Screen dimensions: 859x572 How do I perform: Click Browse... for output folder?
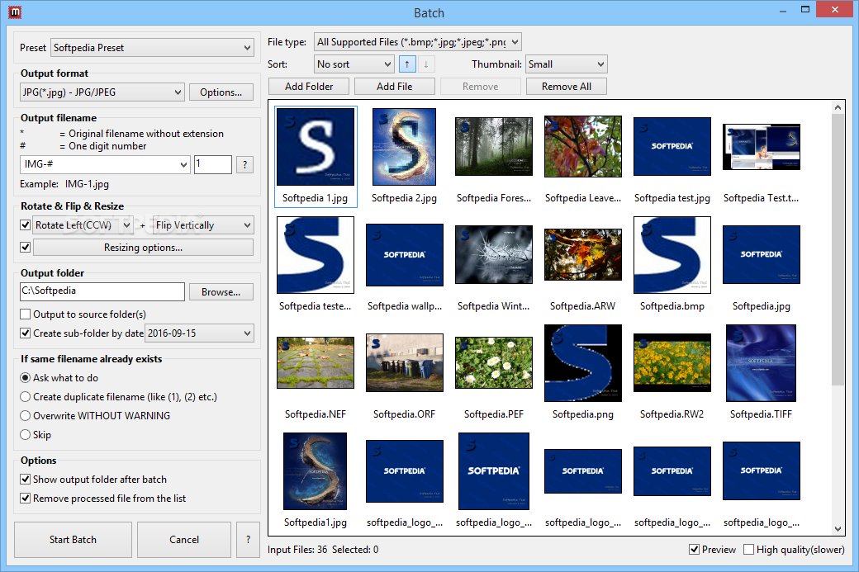point(221,292)
